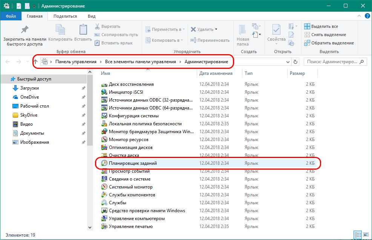
Task: Select Локальная политика безопасности icon
Action: pyautogui.click(x=104, y=124)
